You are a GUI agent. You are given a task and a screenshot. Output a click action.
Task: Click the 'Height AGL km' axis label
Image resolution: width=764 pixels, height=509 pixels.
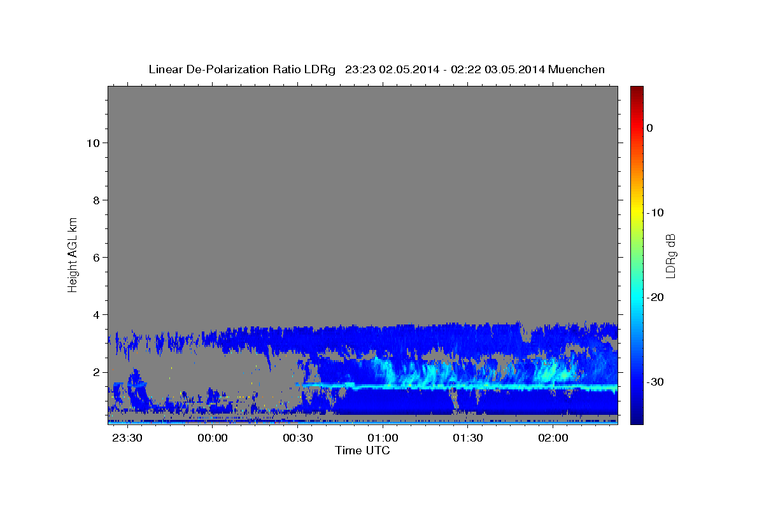73,254
